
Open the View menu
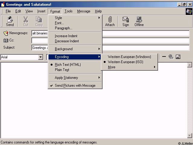click(29, 11)
